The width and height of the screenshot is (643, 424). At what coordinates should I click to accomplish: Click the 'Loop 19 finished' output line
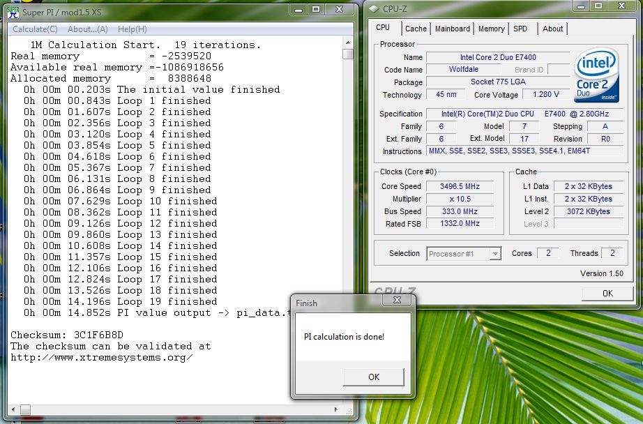pyautogui.click(x=120, y=302)
